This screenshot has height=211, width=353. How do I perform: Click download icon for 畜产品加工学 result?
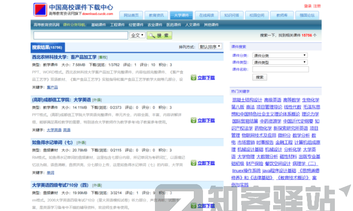tap(193, 78)
